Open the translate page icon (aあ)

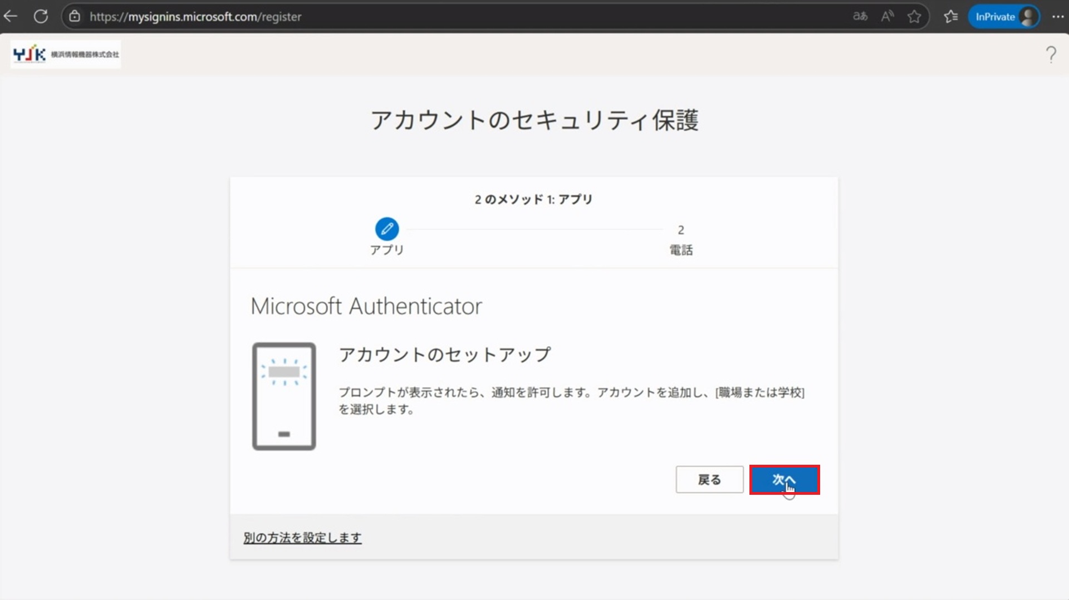860,16
